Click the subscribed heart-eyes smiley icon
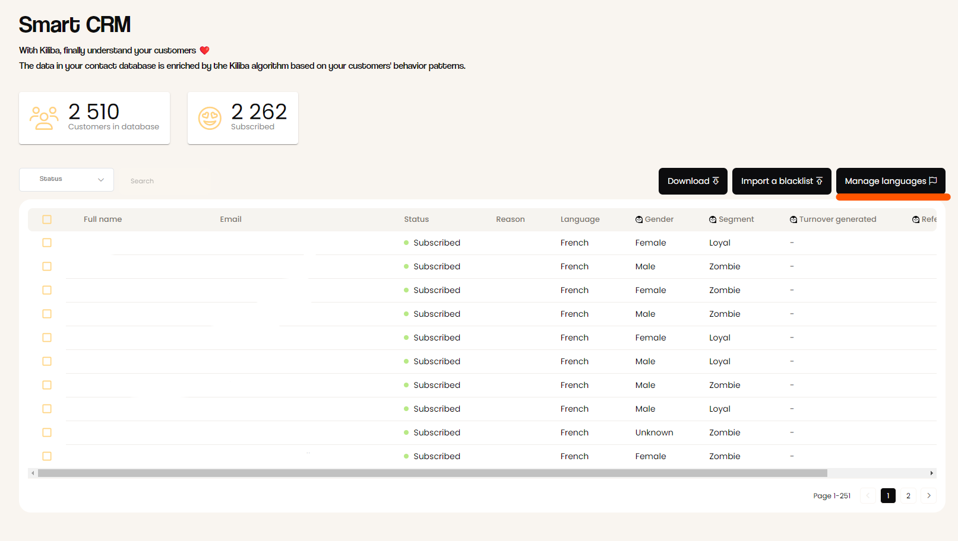Screen dimensions: 958x541 [210, 118]
